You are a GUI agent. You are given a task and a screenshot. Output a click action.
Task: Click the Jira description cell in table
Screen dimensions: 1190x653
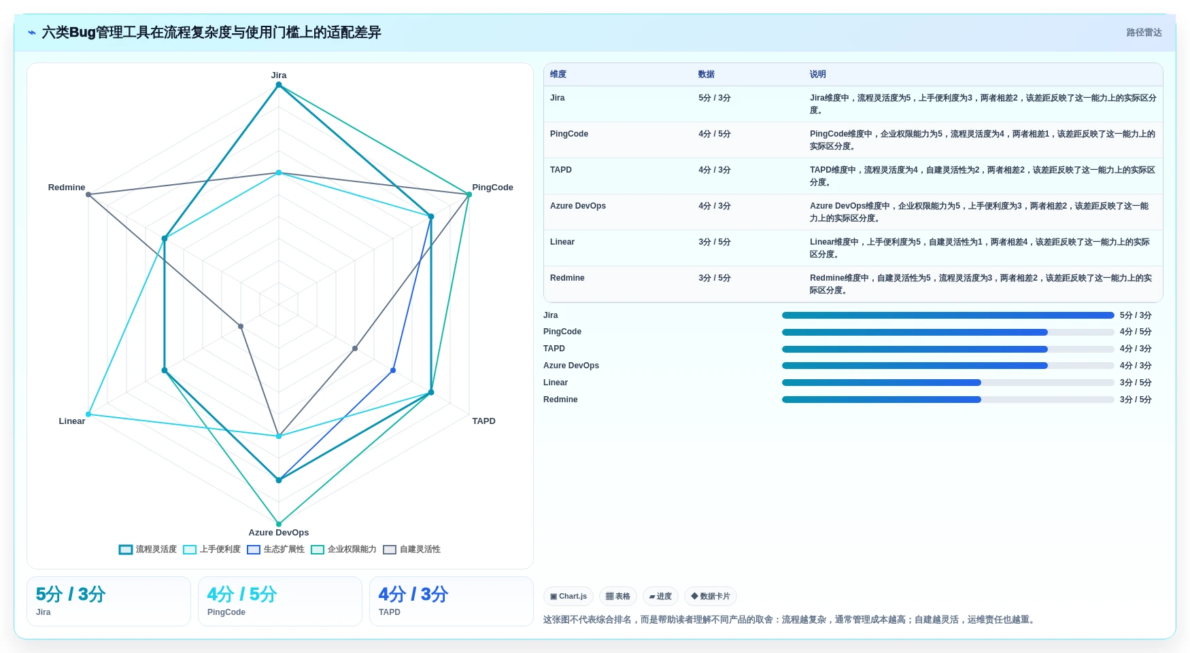(983, 104)
